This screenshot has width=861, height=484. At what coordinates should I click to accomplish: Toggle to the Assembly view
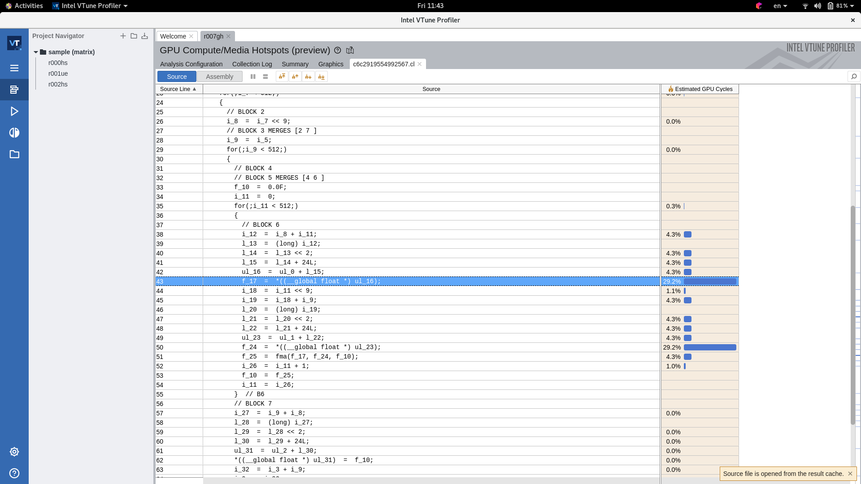coord(219,77)
